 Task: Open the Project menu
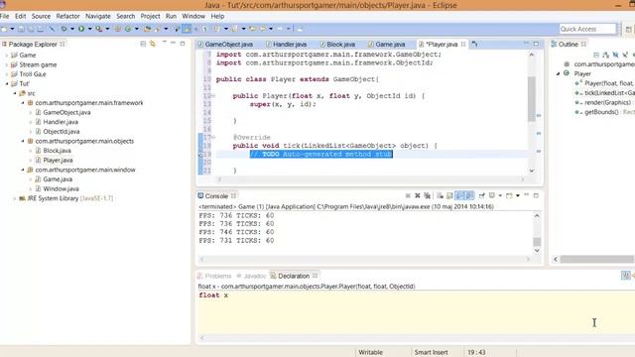click(x=150, y=16)
